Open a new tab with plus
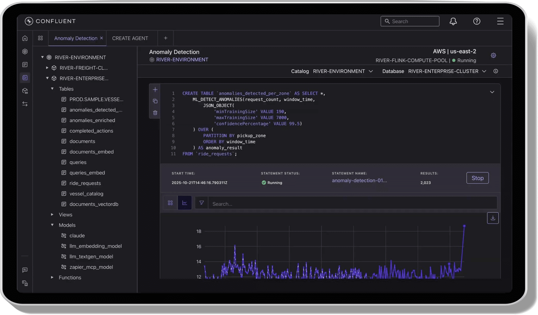The width and height of the screenshot is (538, 315). tap(166, 38)
